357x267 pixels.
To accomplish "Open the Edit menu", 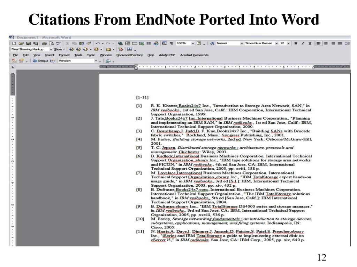I will (x=26, y=55).
